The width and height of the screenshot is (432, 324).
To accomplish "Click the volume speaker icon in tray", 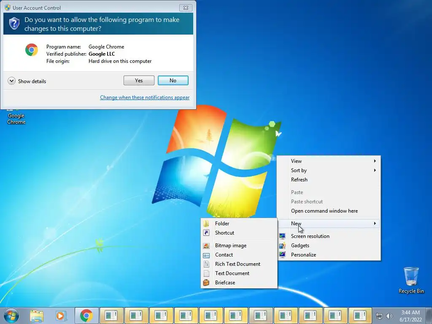I will click(x=389, y=316).
